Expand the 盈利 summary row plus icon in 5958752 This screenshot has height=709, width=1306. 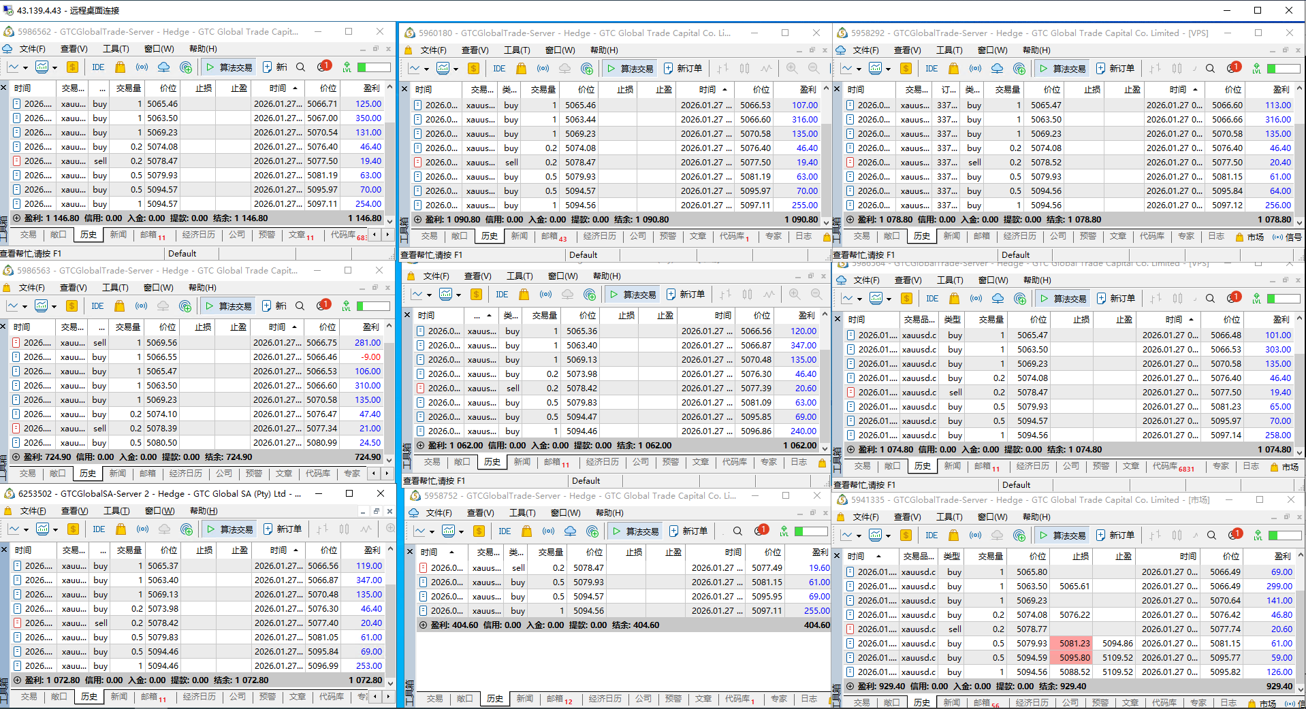point(423,625)
